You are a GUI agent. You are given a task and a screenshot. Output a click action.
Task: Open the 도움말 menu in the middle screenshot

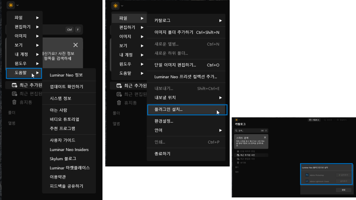click(129, 73)
